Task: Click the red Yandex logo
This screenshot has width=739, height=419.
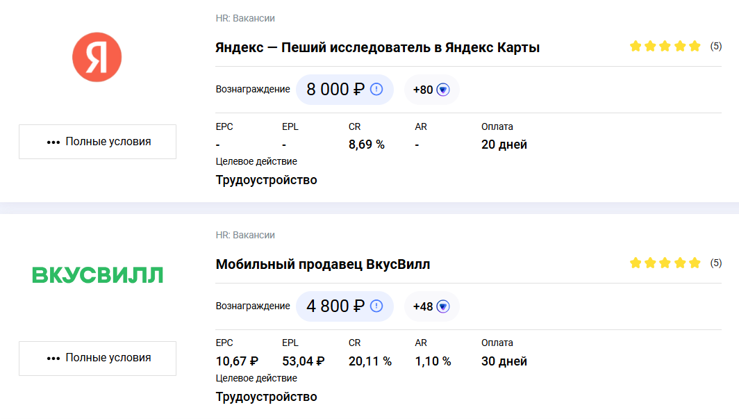Action: [97, 57]
